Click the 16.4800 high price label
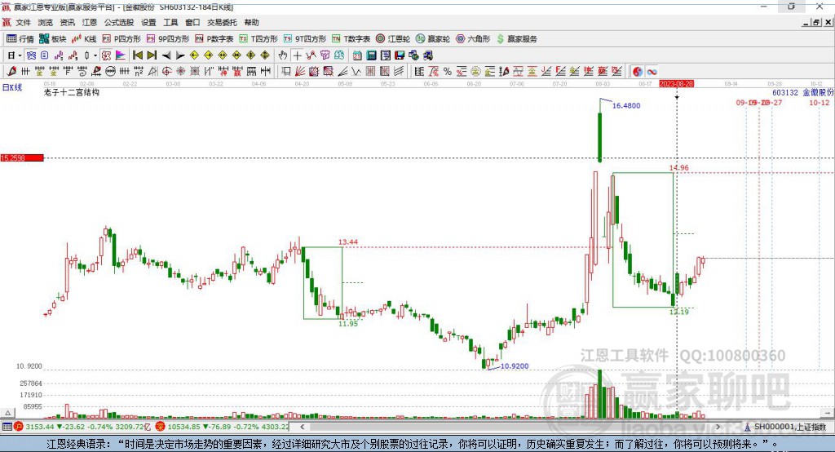The height and width of the screenshot is (452, 835). [x=626, y=105]
